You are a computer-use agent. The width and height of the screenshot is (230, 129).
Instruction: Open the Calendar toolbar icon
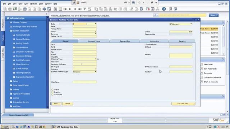(153, 9)
